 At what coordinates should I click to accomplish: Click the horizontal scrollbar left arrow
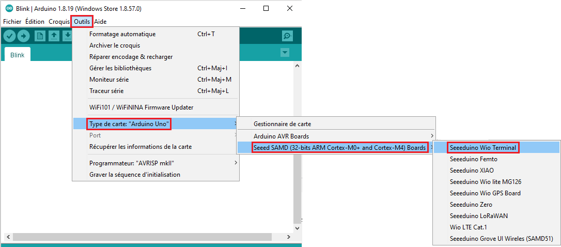8,237
